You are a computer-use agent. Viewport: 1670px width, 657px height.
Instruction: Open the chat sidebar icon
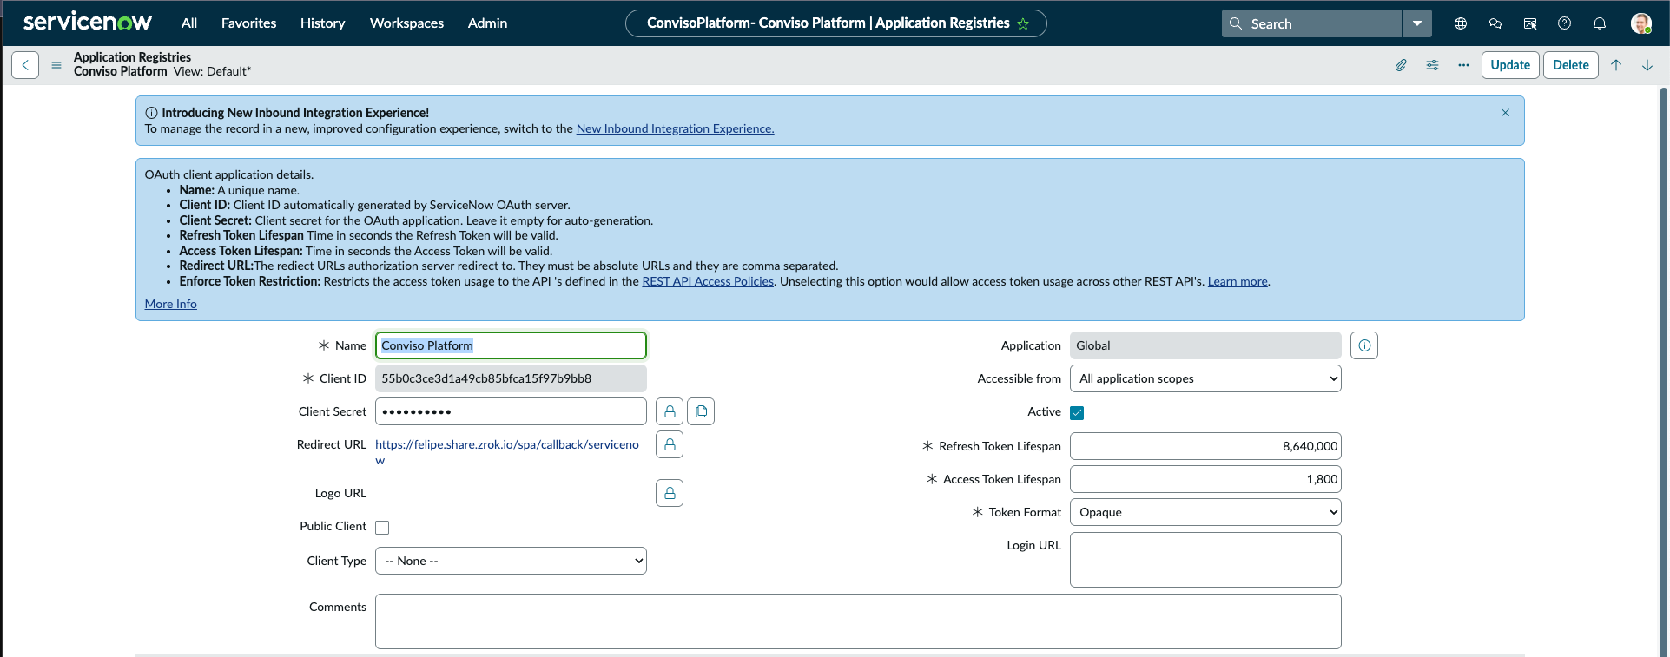coord(1495,23)
